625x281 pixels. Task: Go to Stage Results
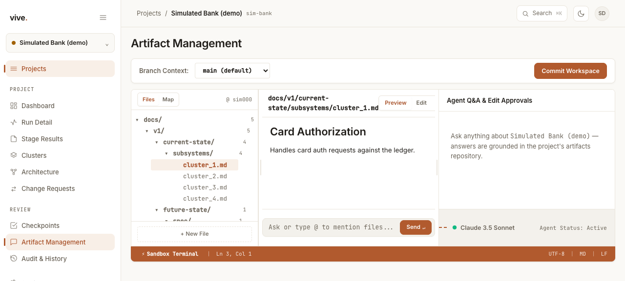click(x=60, y=139)
